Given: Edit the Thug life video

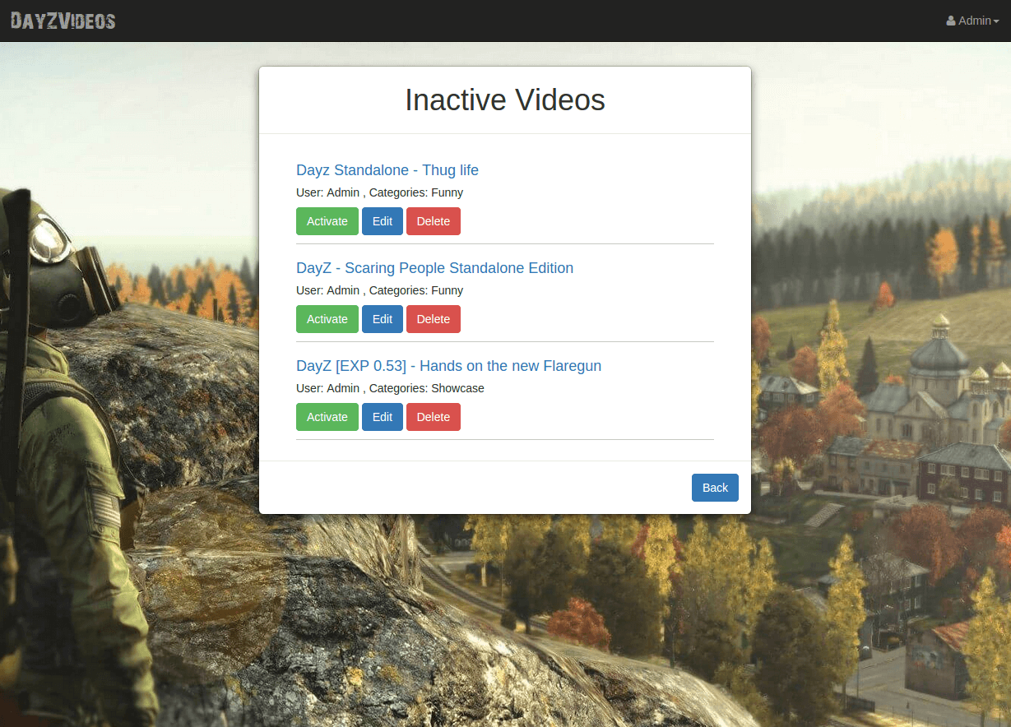Looking at the screenshot, I should tap(383, 221).
